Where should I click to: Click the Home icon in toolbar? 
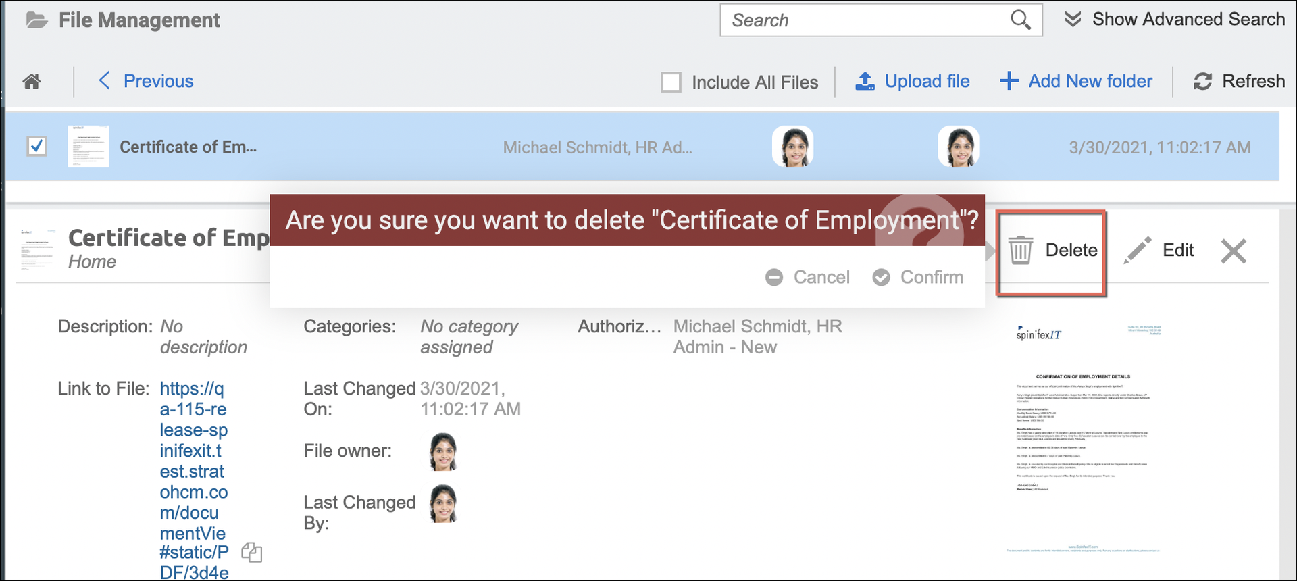pos(32,82)
